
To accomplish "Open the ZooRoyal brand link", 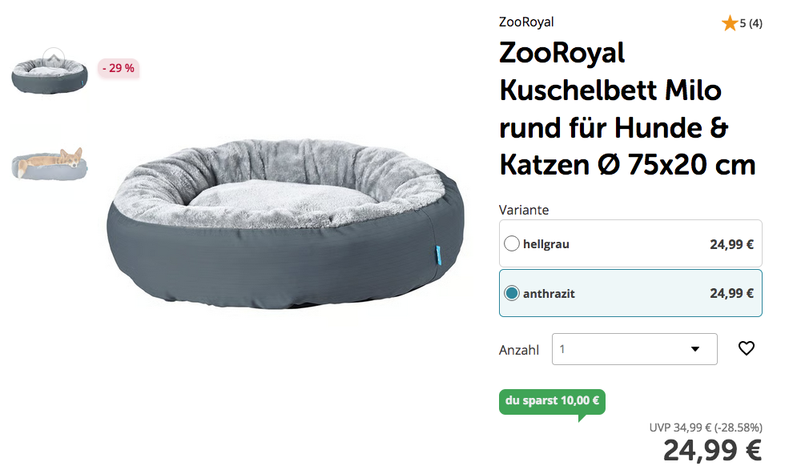I will [526, 22].
